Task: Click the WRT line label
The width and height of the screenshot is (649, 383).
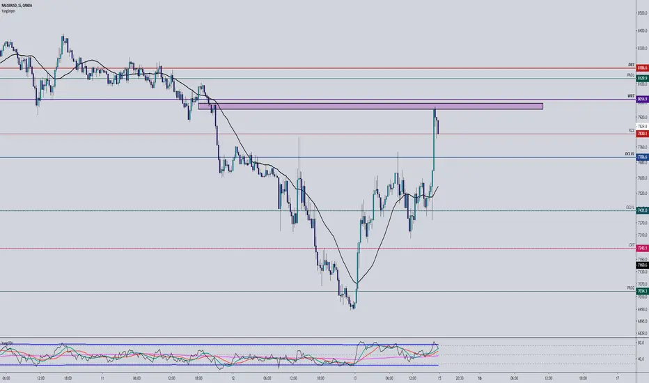Action: click(631, 96)
